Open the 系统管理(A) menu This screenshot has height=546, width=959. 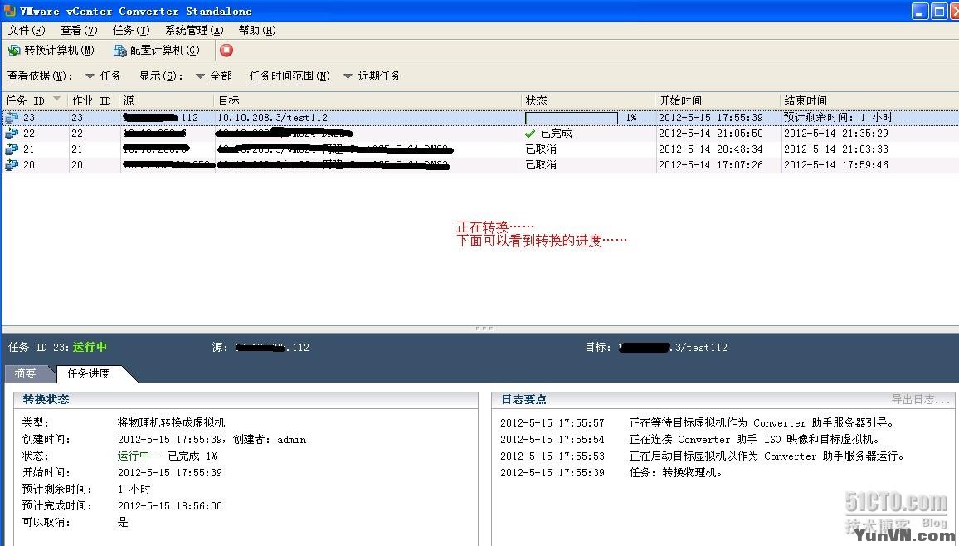click(194, 30)
